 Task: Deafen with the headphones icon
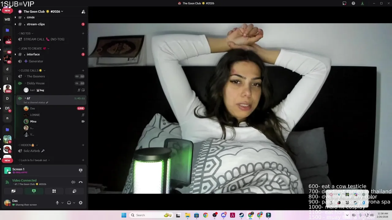click(69, 203)
